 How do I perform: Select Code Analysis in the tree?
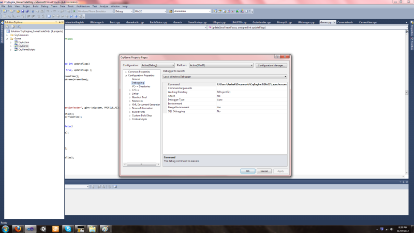pos(139,119)
